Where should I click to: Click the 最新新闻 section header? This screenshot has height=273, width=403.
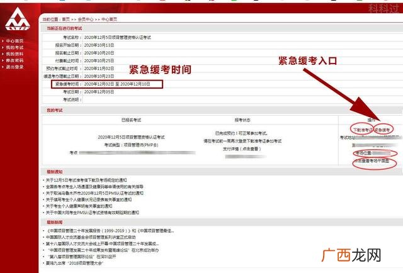coord(55,222)
